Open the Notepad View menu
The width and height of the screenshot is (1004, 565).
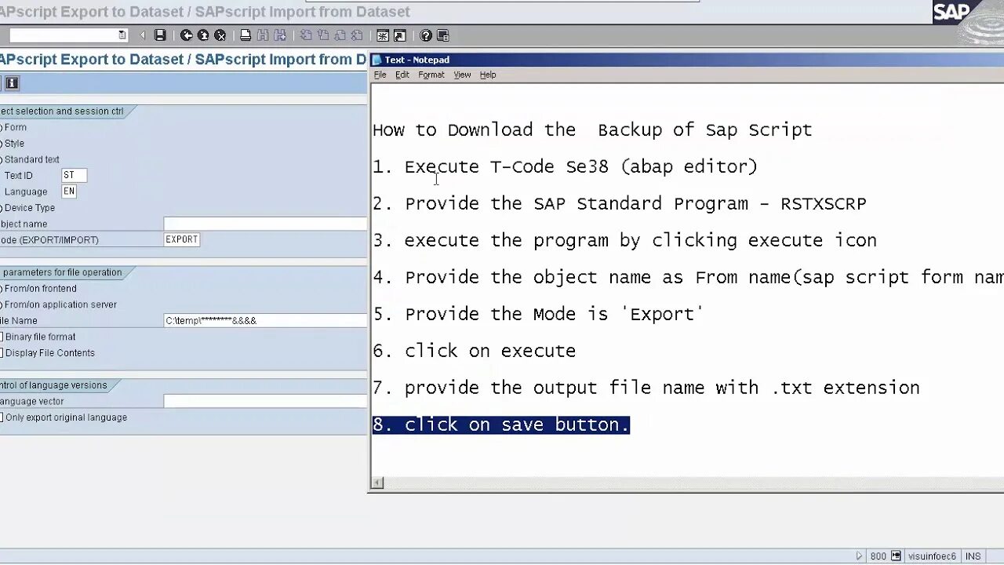point(462,75)
